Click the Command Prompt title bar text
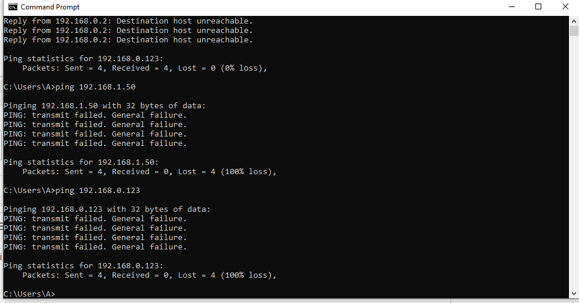The image size is (579, 303). point(50,7)
